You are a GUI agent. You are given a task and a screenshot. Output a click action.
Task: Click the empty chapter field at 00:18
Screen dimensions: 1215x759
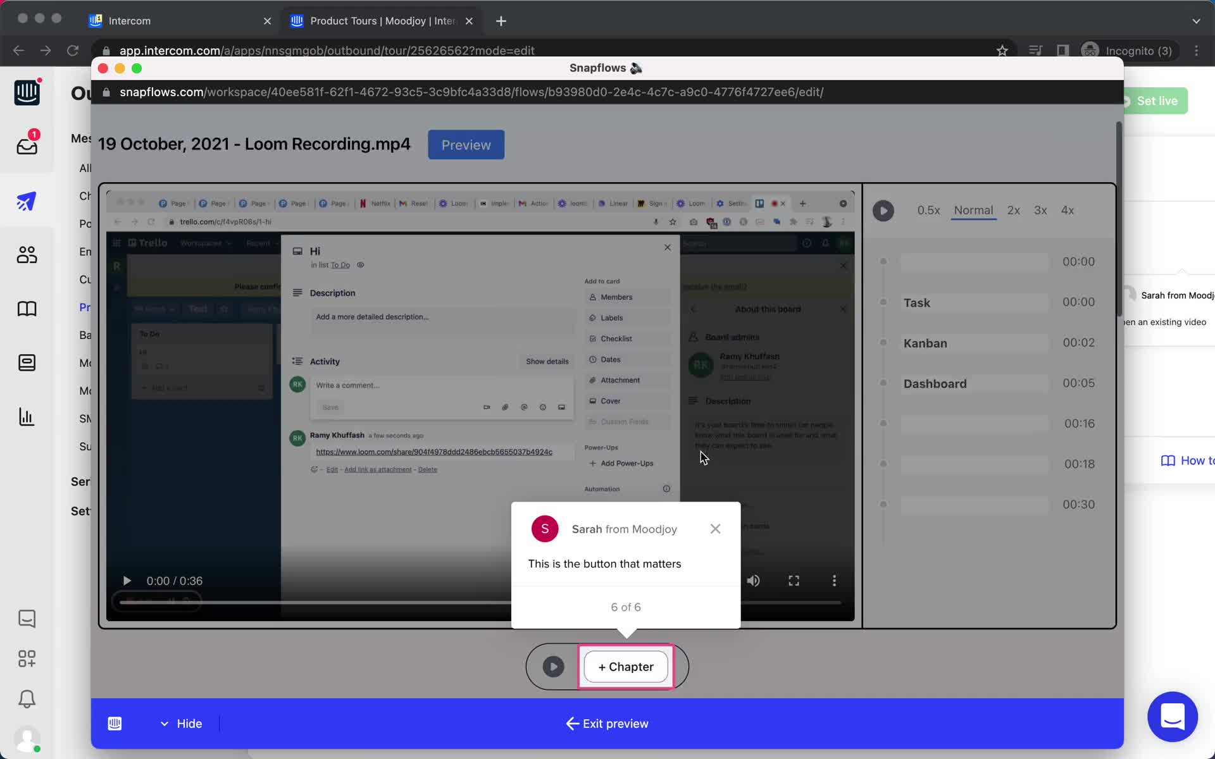coord(974,464)
